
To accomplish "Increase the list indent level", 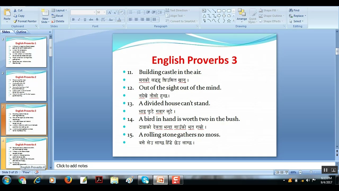I will pyautogui.click(x=154, y=12).
